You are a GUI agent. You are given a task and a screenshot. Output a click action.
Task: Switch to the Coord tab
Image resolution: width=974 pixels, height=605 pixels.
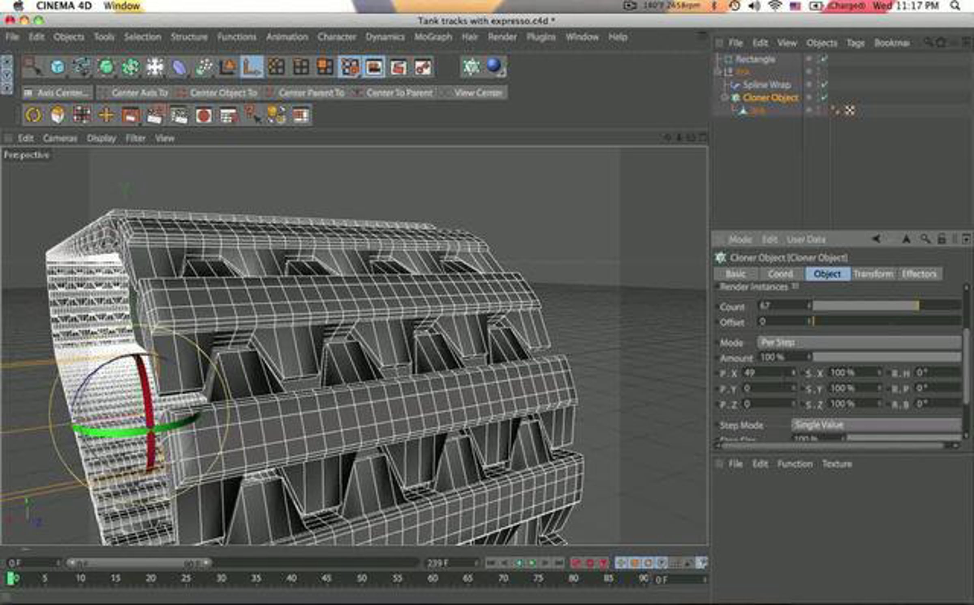780,274
